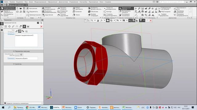Open the Файл menu
This screenshot has width=197, height=110.
coord(6,2)
